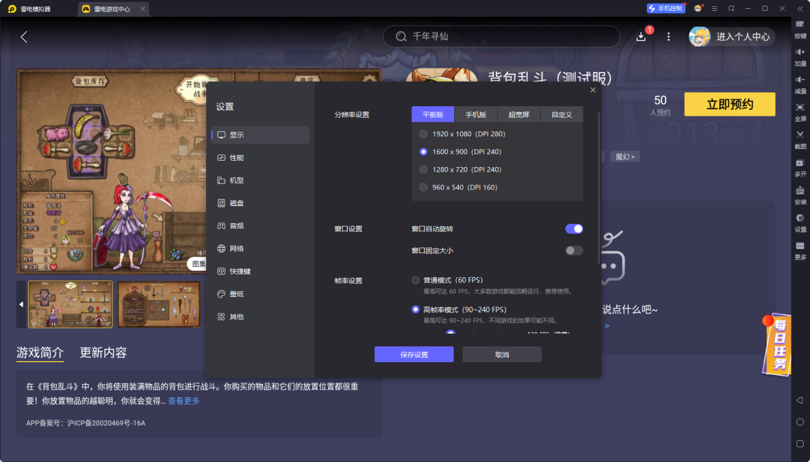The height and width of the screenshot is (462, 810).
Task: Click the 减量 volume down icon
Action: click(x=800, y=79)
